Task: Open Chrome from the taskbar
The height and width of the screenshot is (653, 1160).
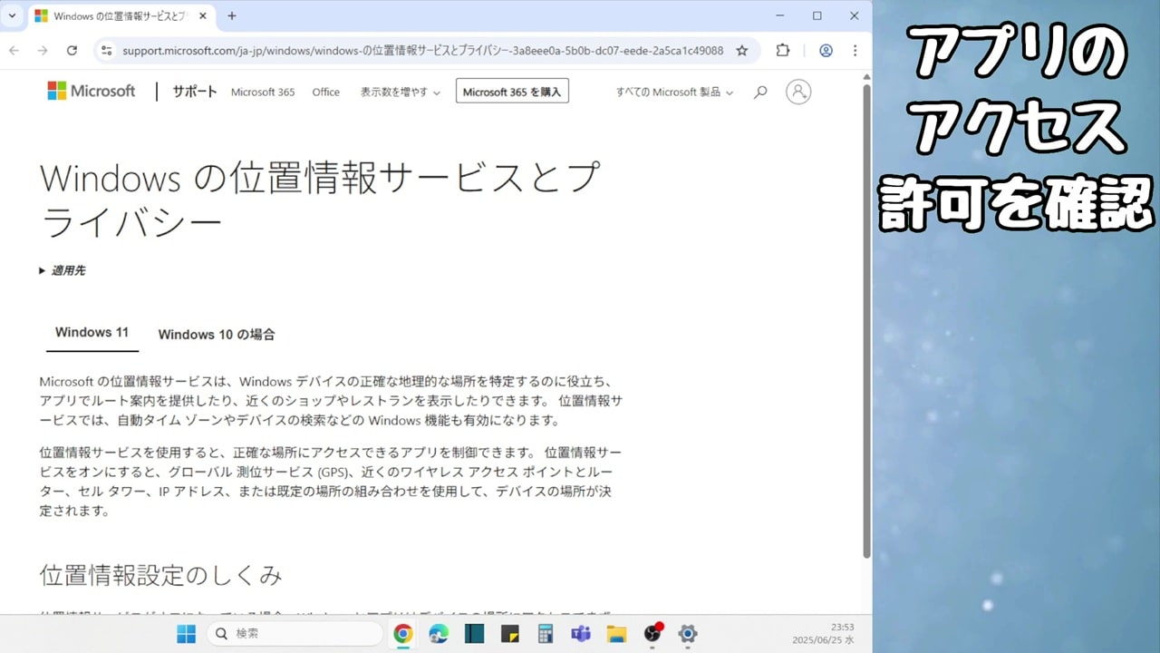Action: pos(403,634)
